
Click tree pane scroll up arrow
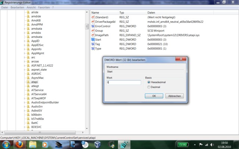[x=87, y=12]
